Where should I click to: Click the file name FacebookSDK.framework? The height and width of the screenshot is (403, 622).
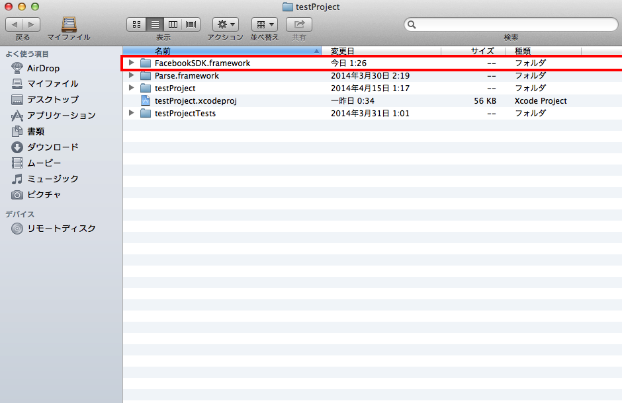pos(202,63)
